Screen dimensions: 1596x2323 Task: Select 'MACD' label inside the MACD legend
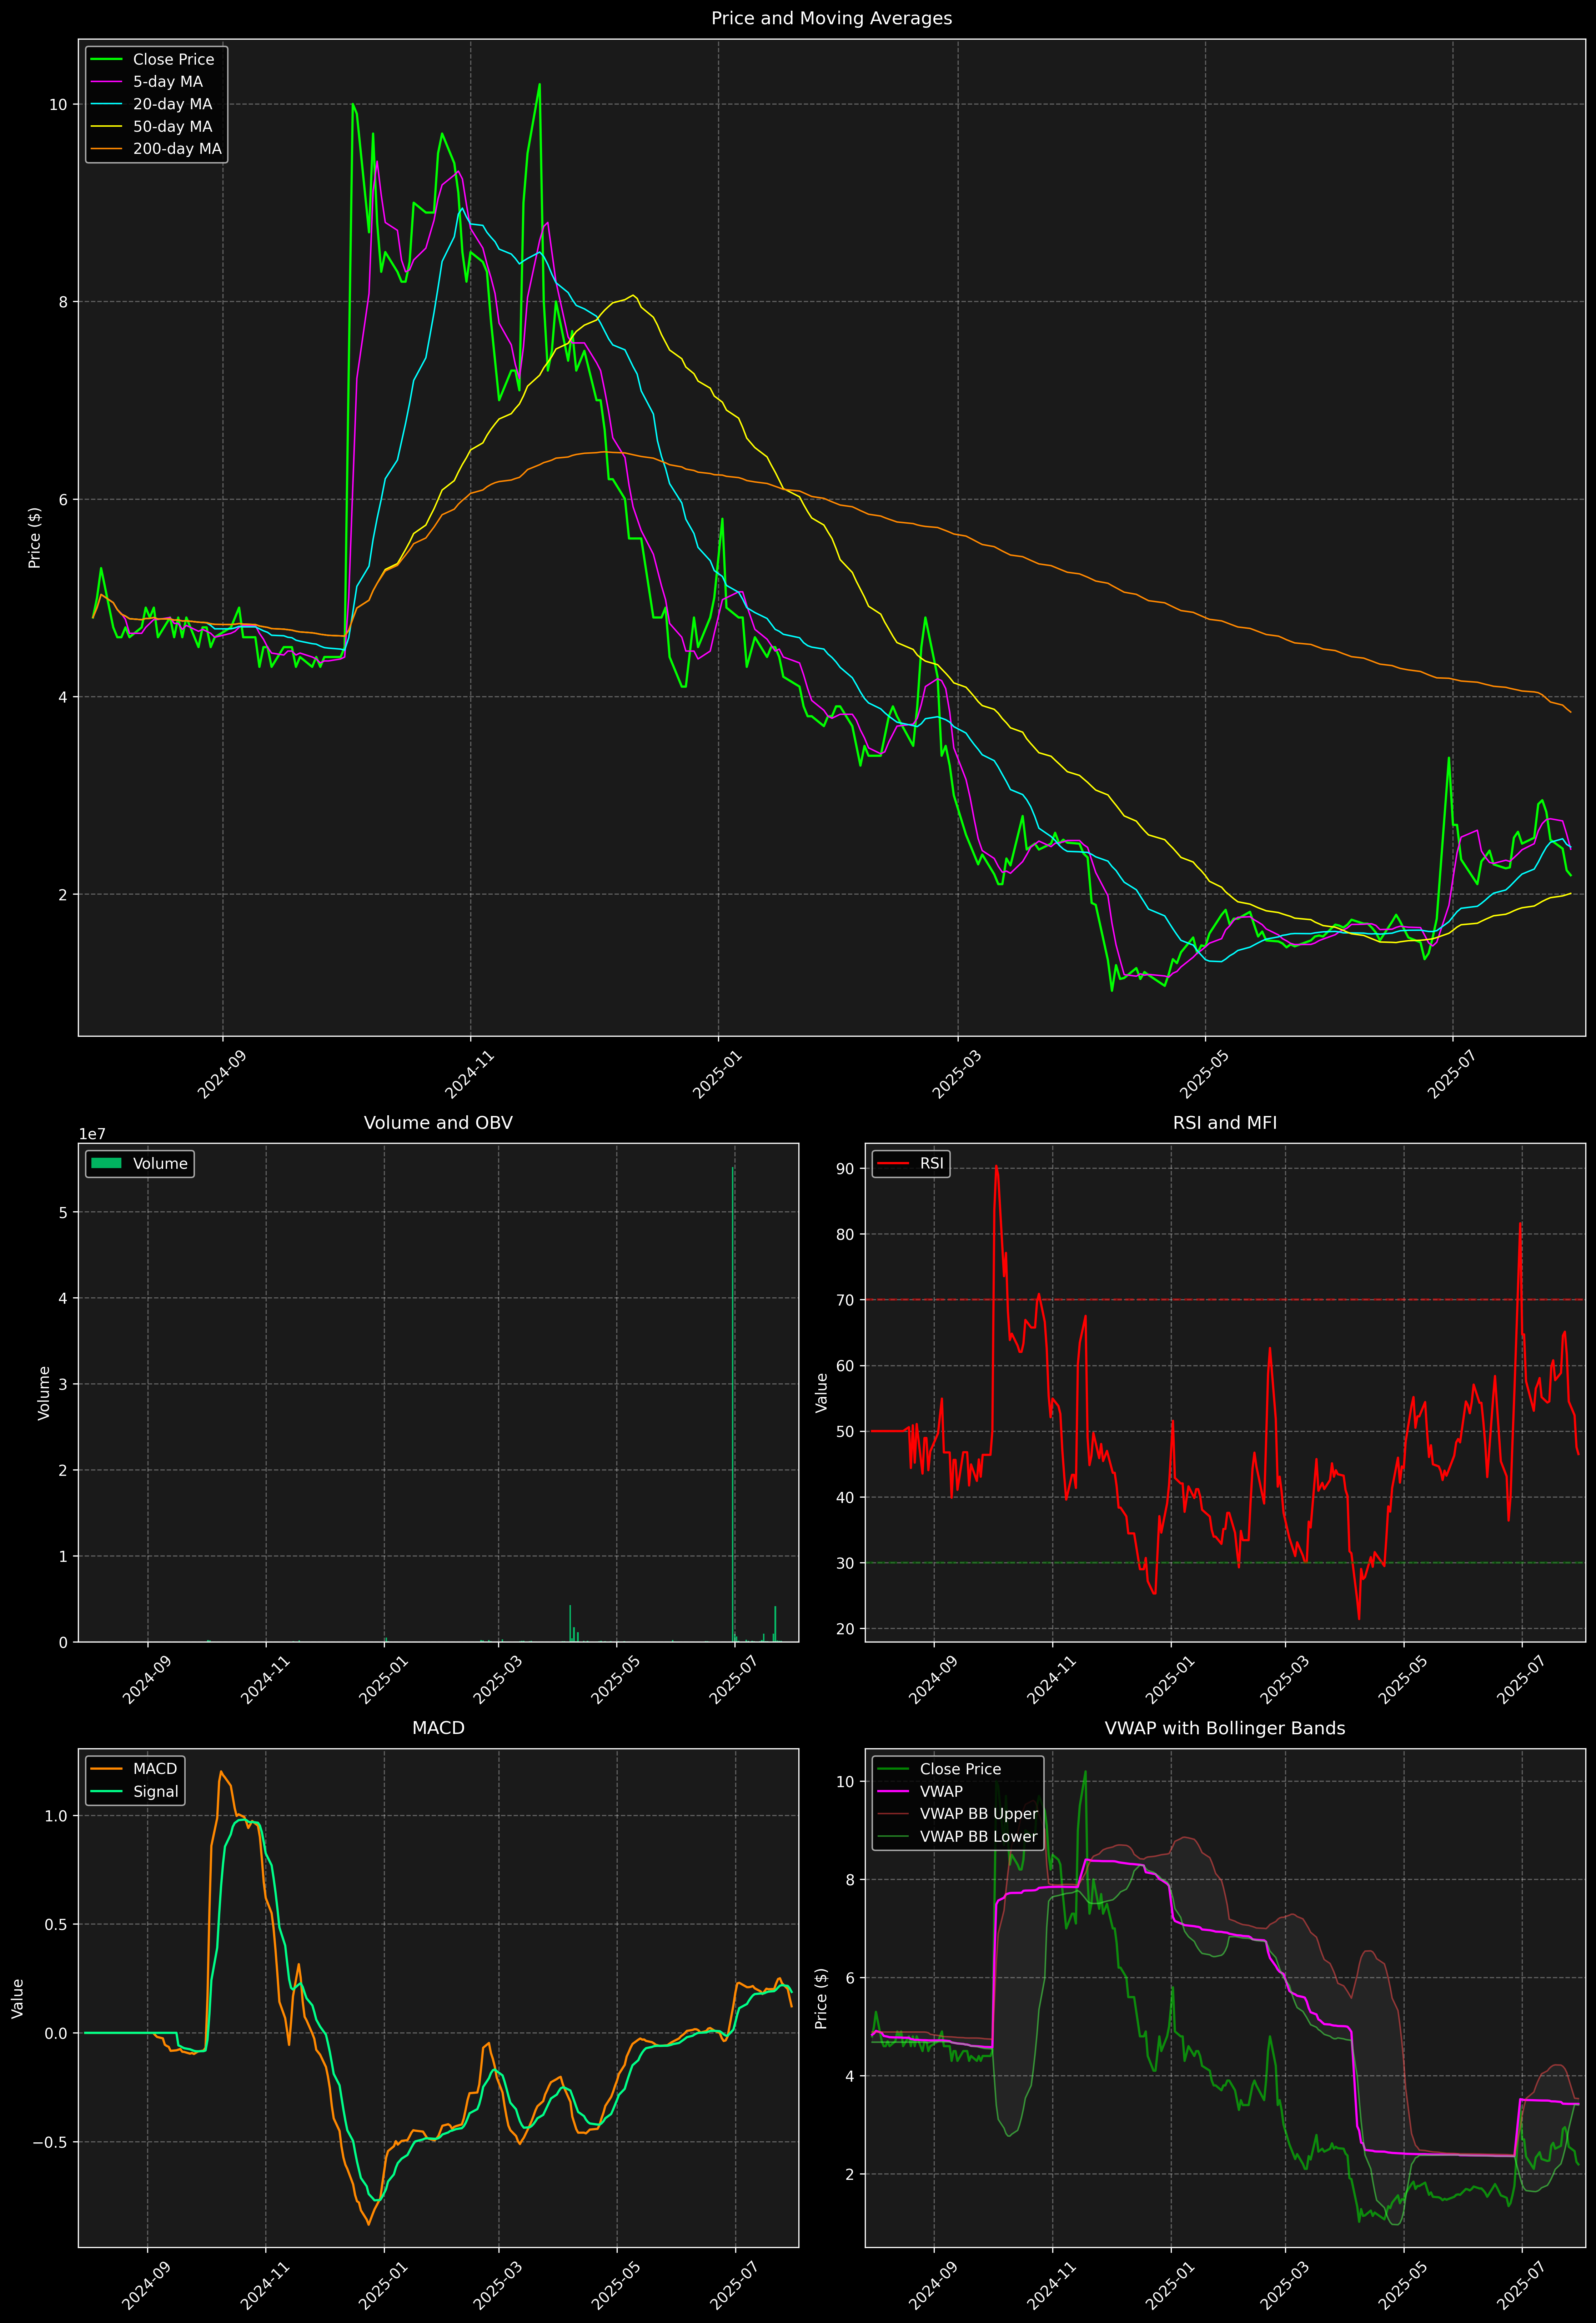(155, 1769)
